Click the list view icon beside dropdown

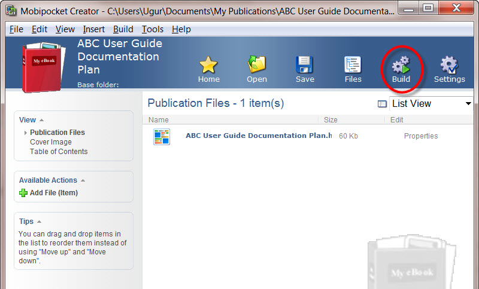pyautogui.click(x=382, y=104)
